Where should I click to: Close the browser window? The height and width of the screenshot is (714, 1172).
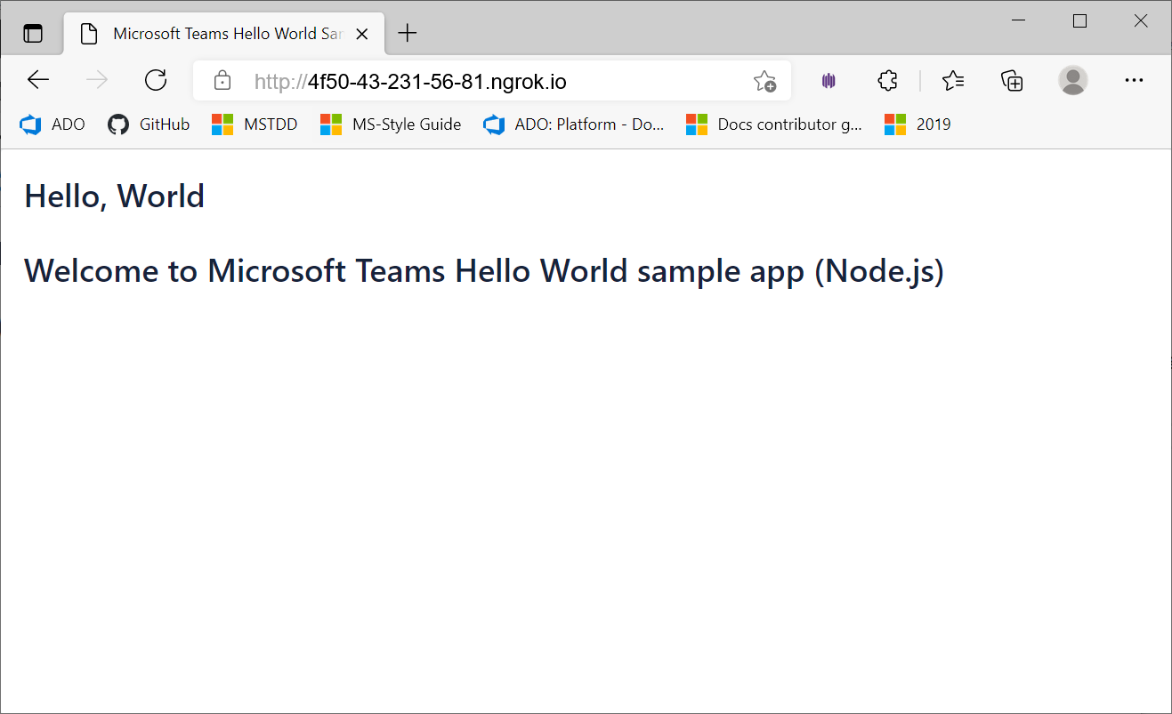(x=1141, y=21)
